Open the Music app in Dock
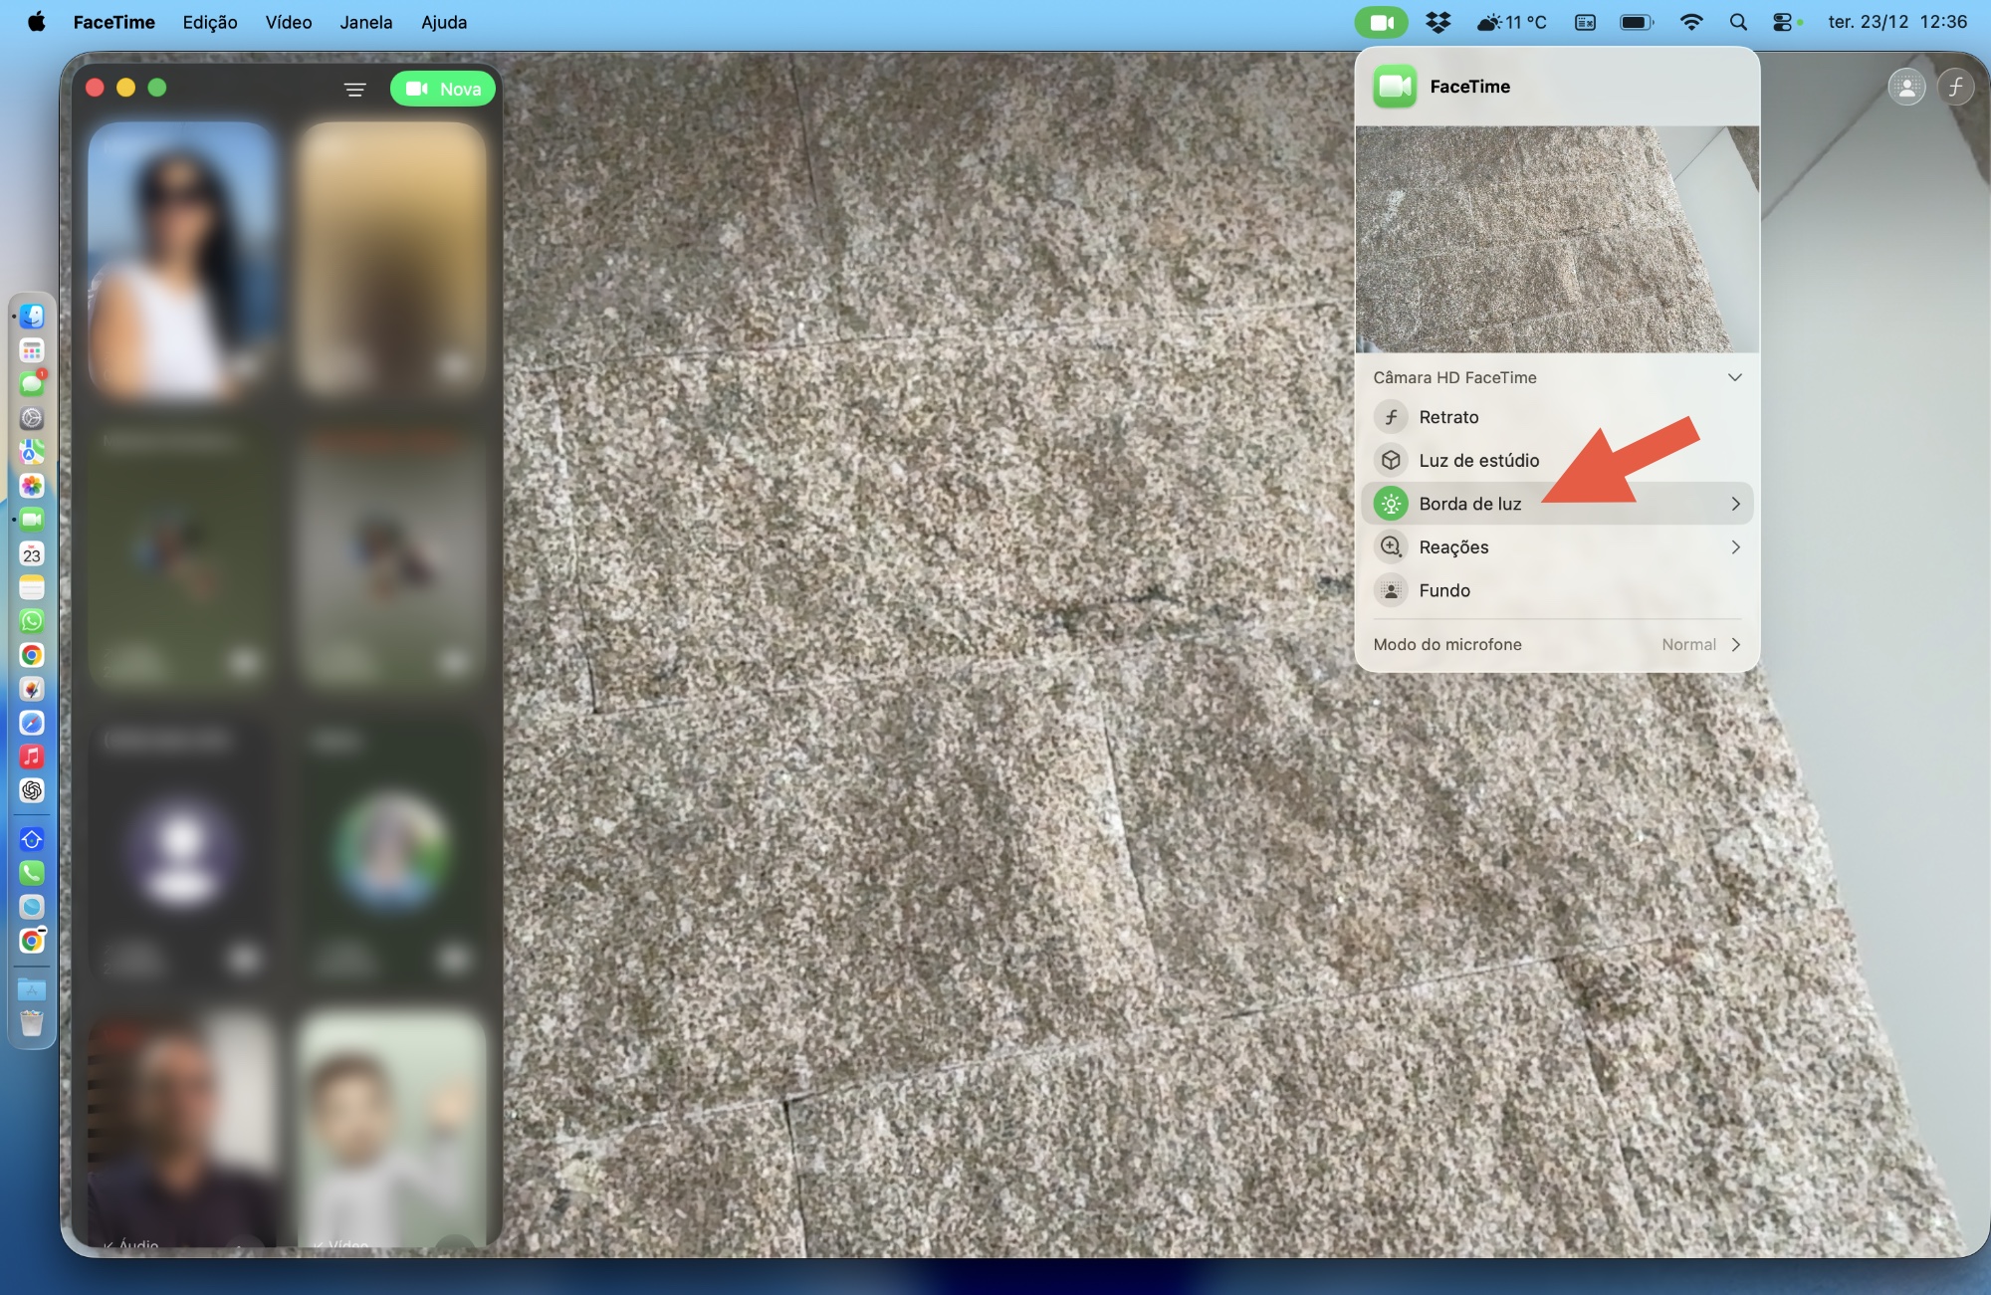Viewport: 1991px width, 1295px height. (x=32, y=756)
